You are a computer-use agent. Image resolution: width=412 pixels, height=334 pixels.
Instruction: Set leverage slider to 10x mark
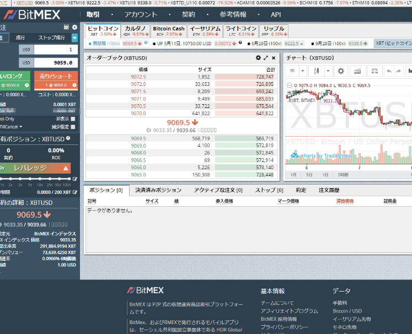(x=40, y=179)
